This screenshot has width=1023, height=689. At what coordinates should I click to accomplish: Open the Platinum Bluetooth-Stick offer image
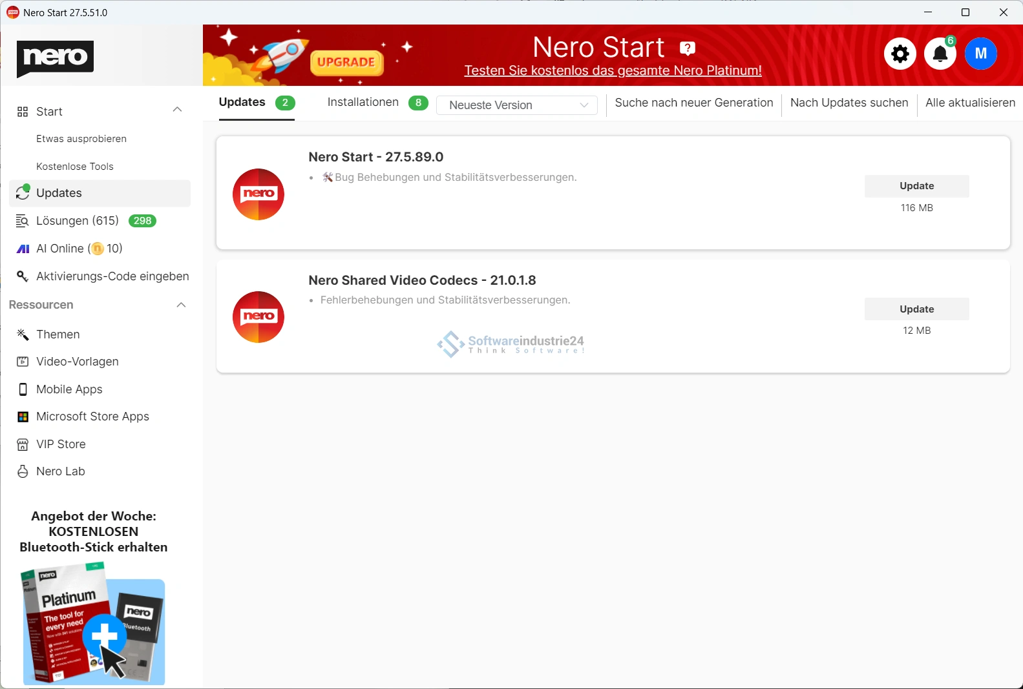94,624
